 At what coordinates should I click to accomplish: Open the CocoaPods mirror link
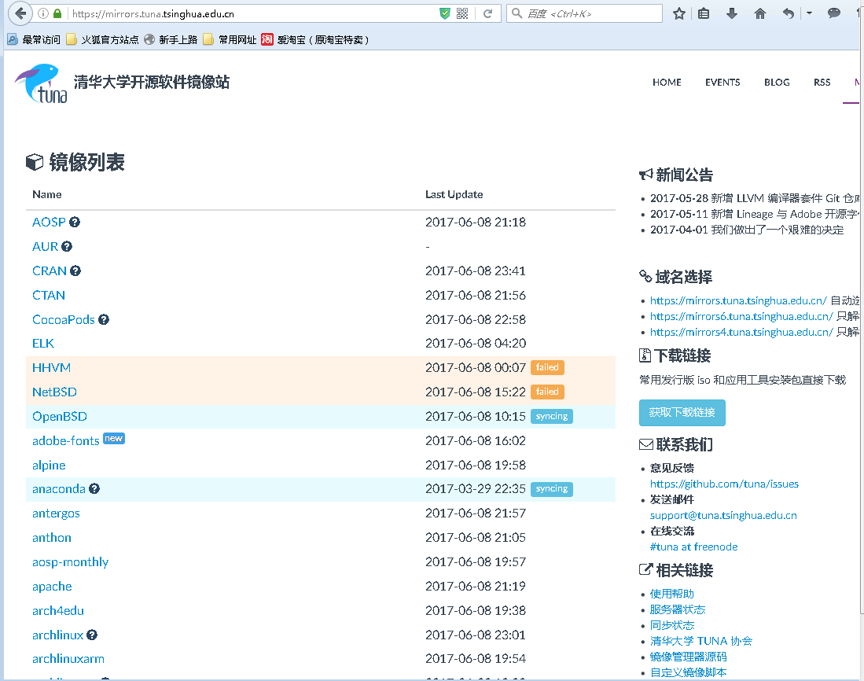tap(64, 319)
